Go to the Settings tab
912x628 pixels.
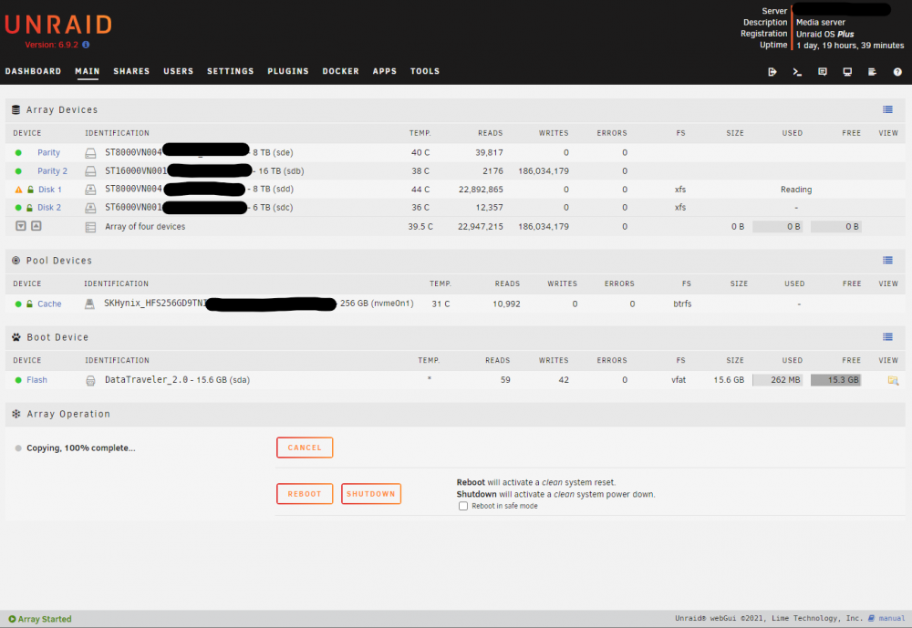231,71
